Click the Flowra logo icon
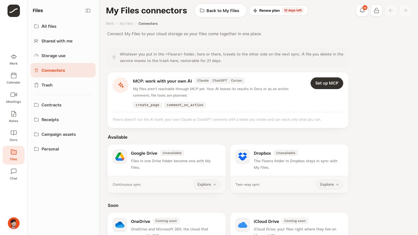The height and width of the screenshot is (235, 418). pos(14,11)
